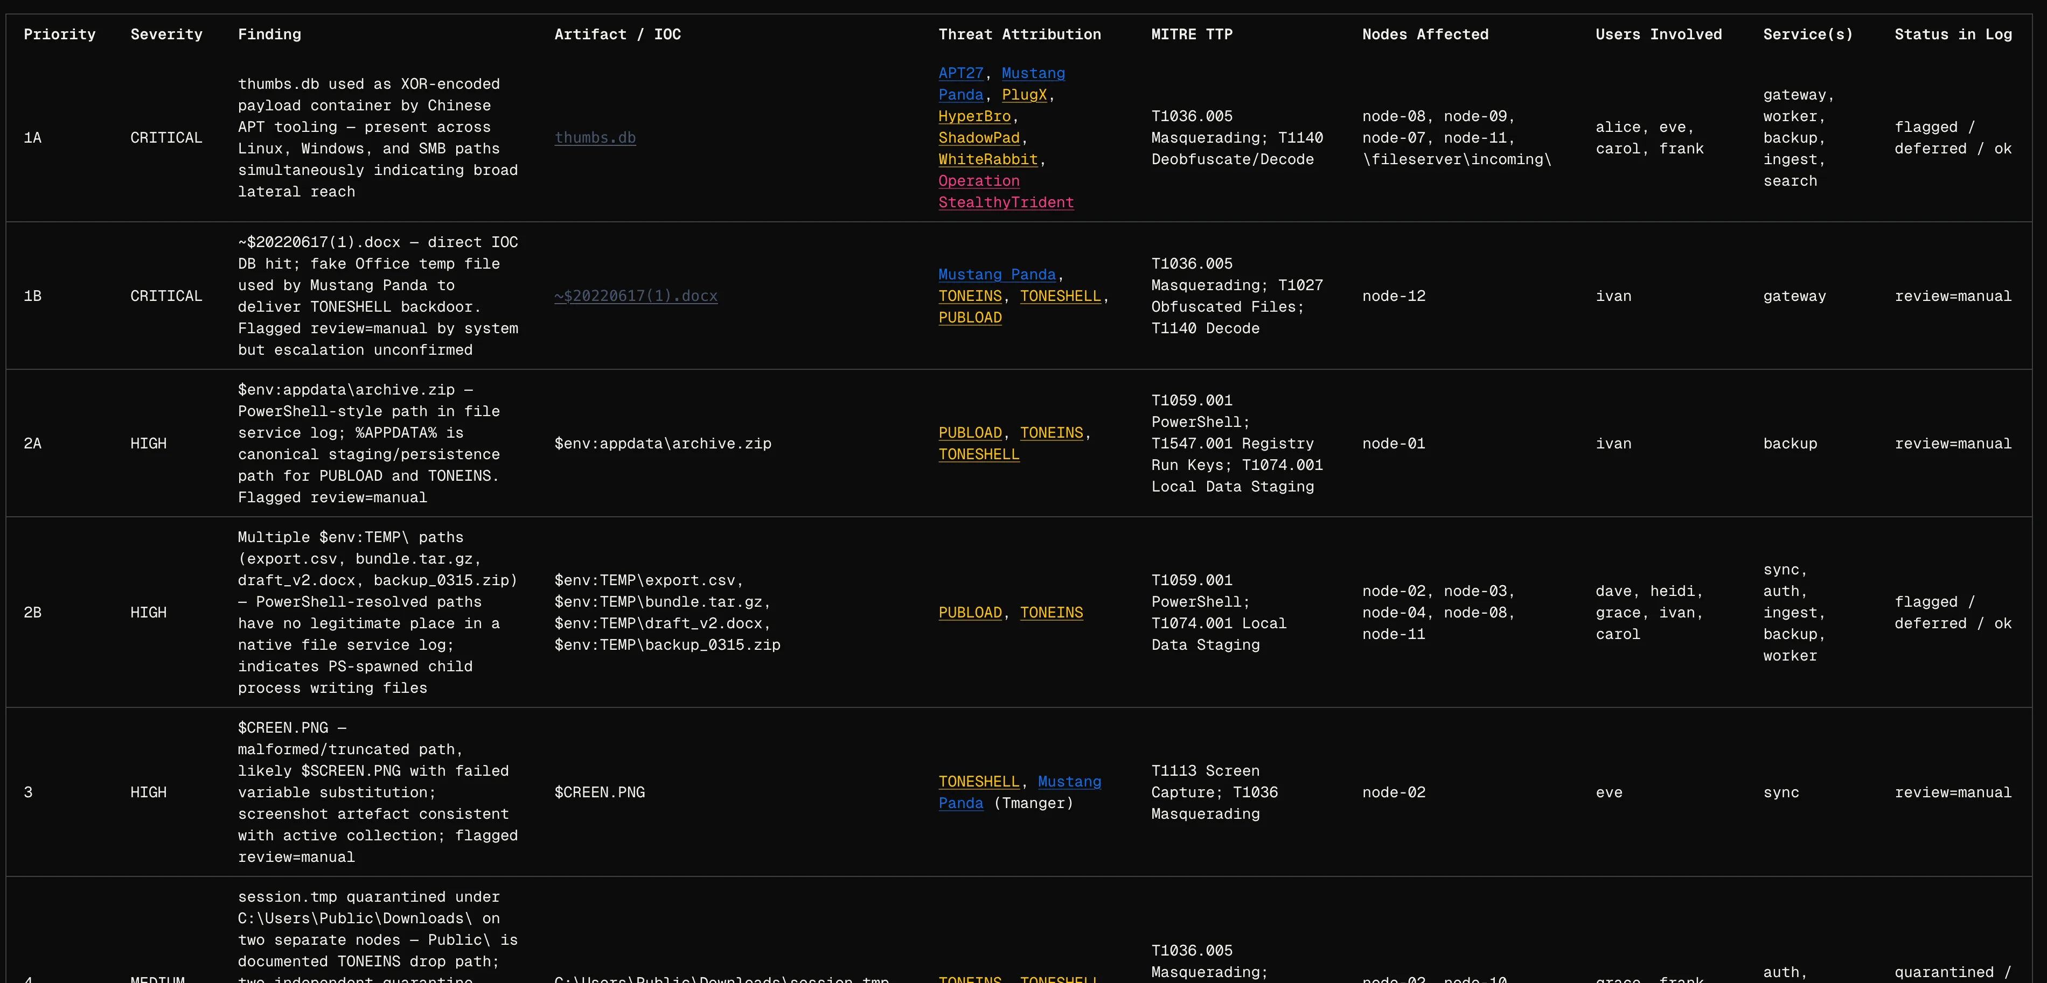Image resolution: width=2047 pixels, height=983 pixels.
Task: Open the HyperBro link
Action: click(975, 116)
